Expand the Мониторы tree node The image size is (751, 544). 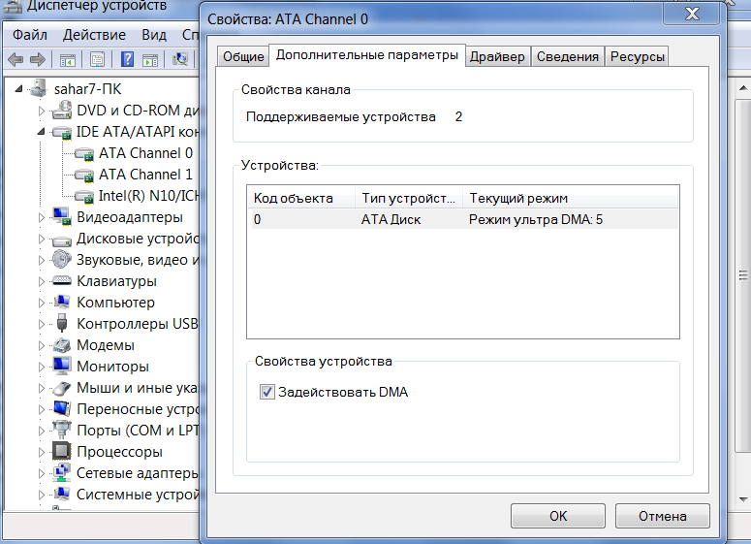tap(42, 367)
